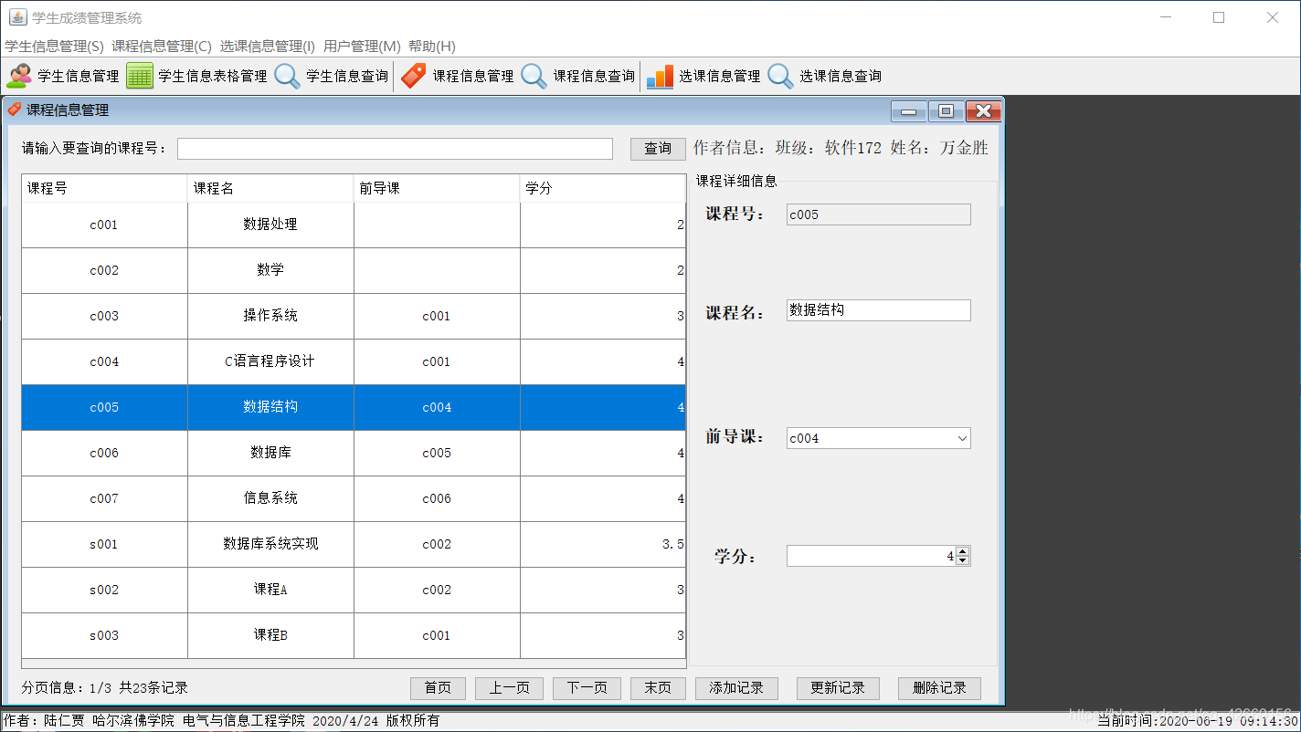This screenshot has width=1301, height=732.
Task: Click the 课程号 field showing c005
Action: point(879,214)
